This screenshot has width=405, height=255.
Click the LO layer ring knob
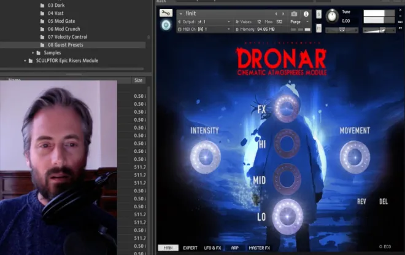pos(288,216)
